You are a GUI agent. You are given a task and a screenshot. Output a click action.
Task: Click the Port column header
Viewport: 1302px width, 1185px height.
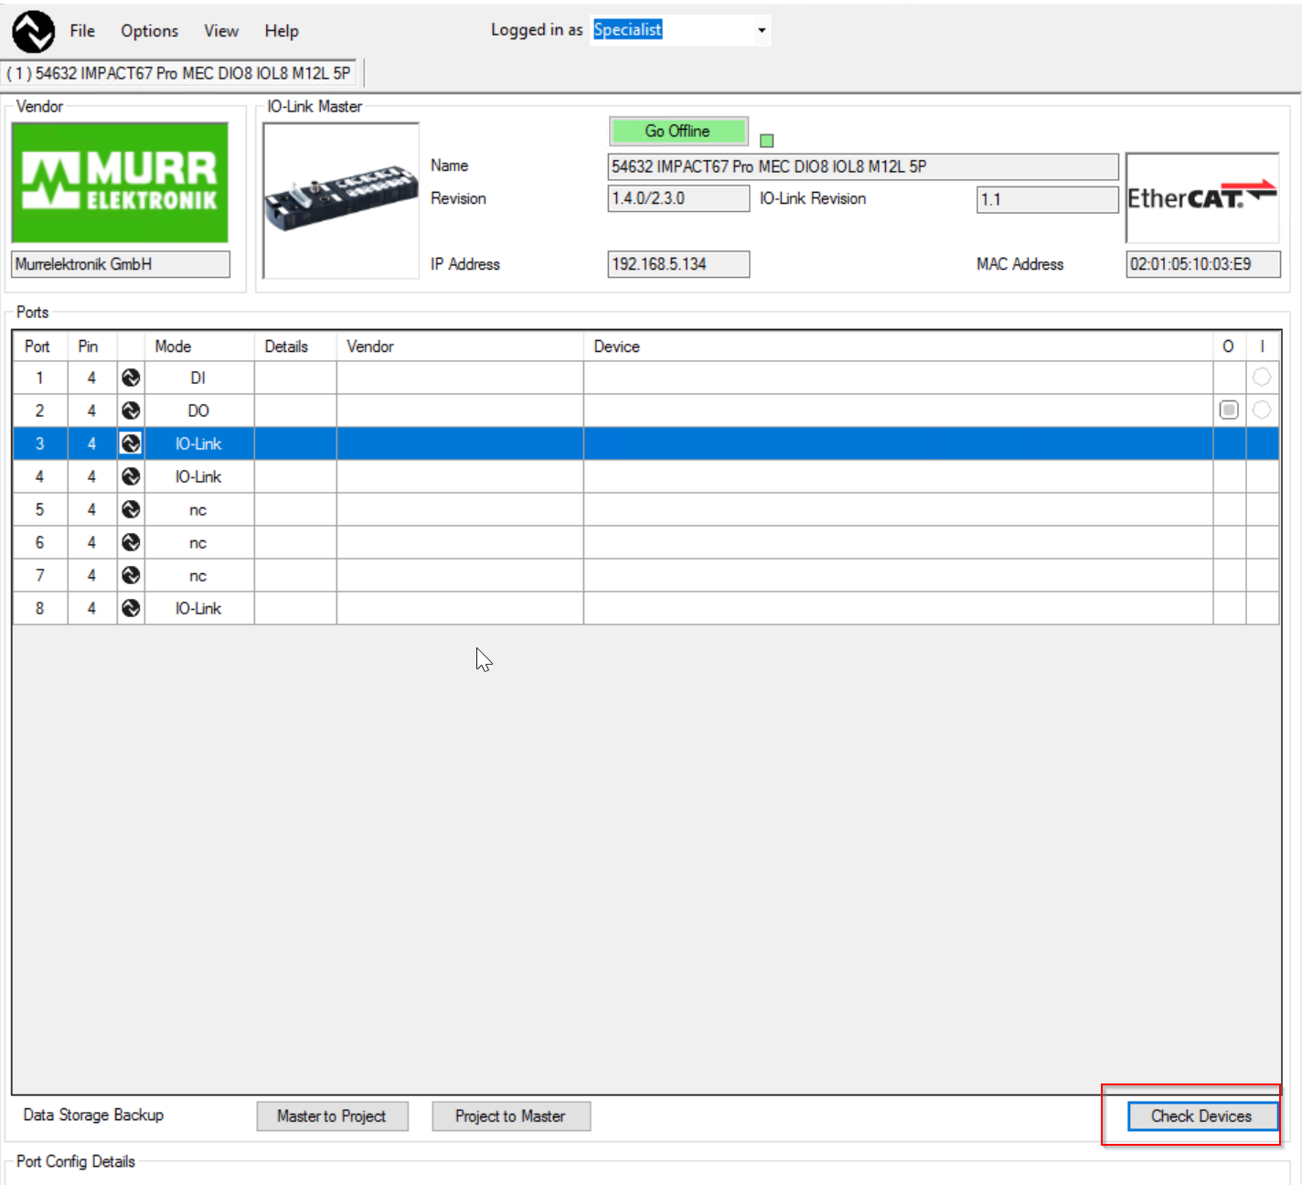pyautogui.click(x=39, y=347)
